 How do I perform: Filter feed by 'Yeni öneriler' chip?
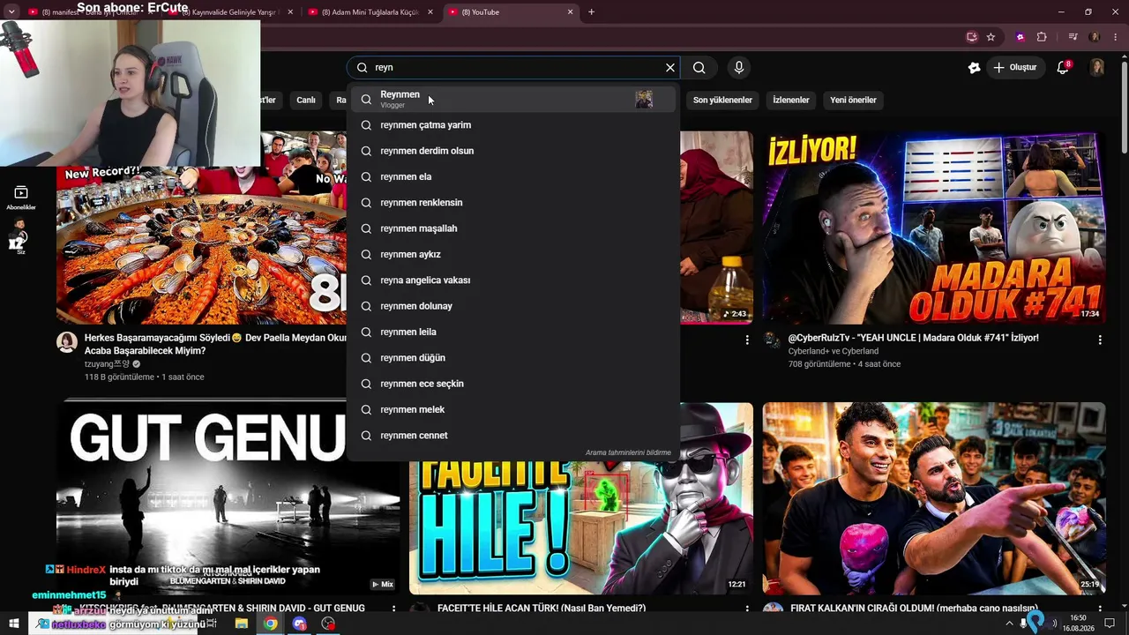[x=853, y=100]
